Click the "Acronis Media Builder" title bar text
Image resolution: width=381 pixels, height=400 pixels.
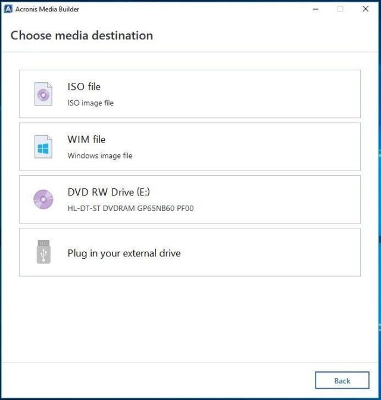pyautogui.click(x=47, y=9)
